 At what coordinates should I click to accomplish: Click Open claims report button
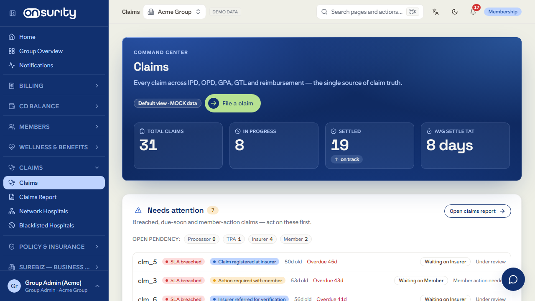click(478, 211)
